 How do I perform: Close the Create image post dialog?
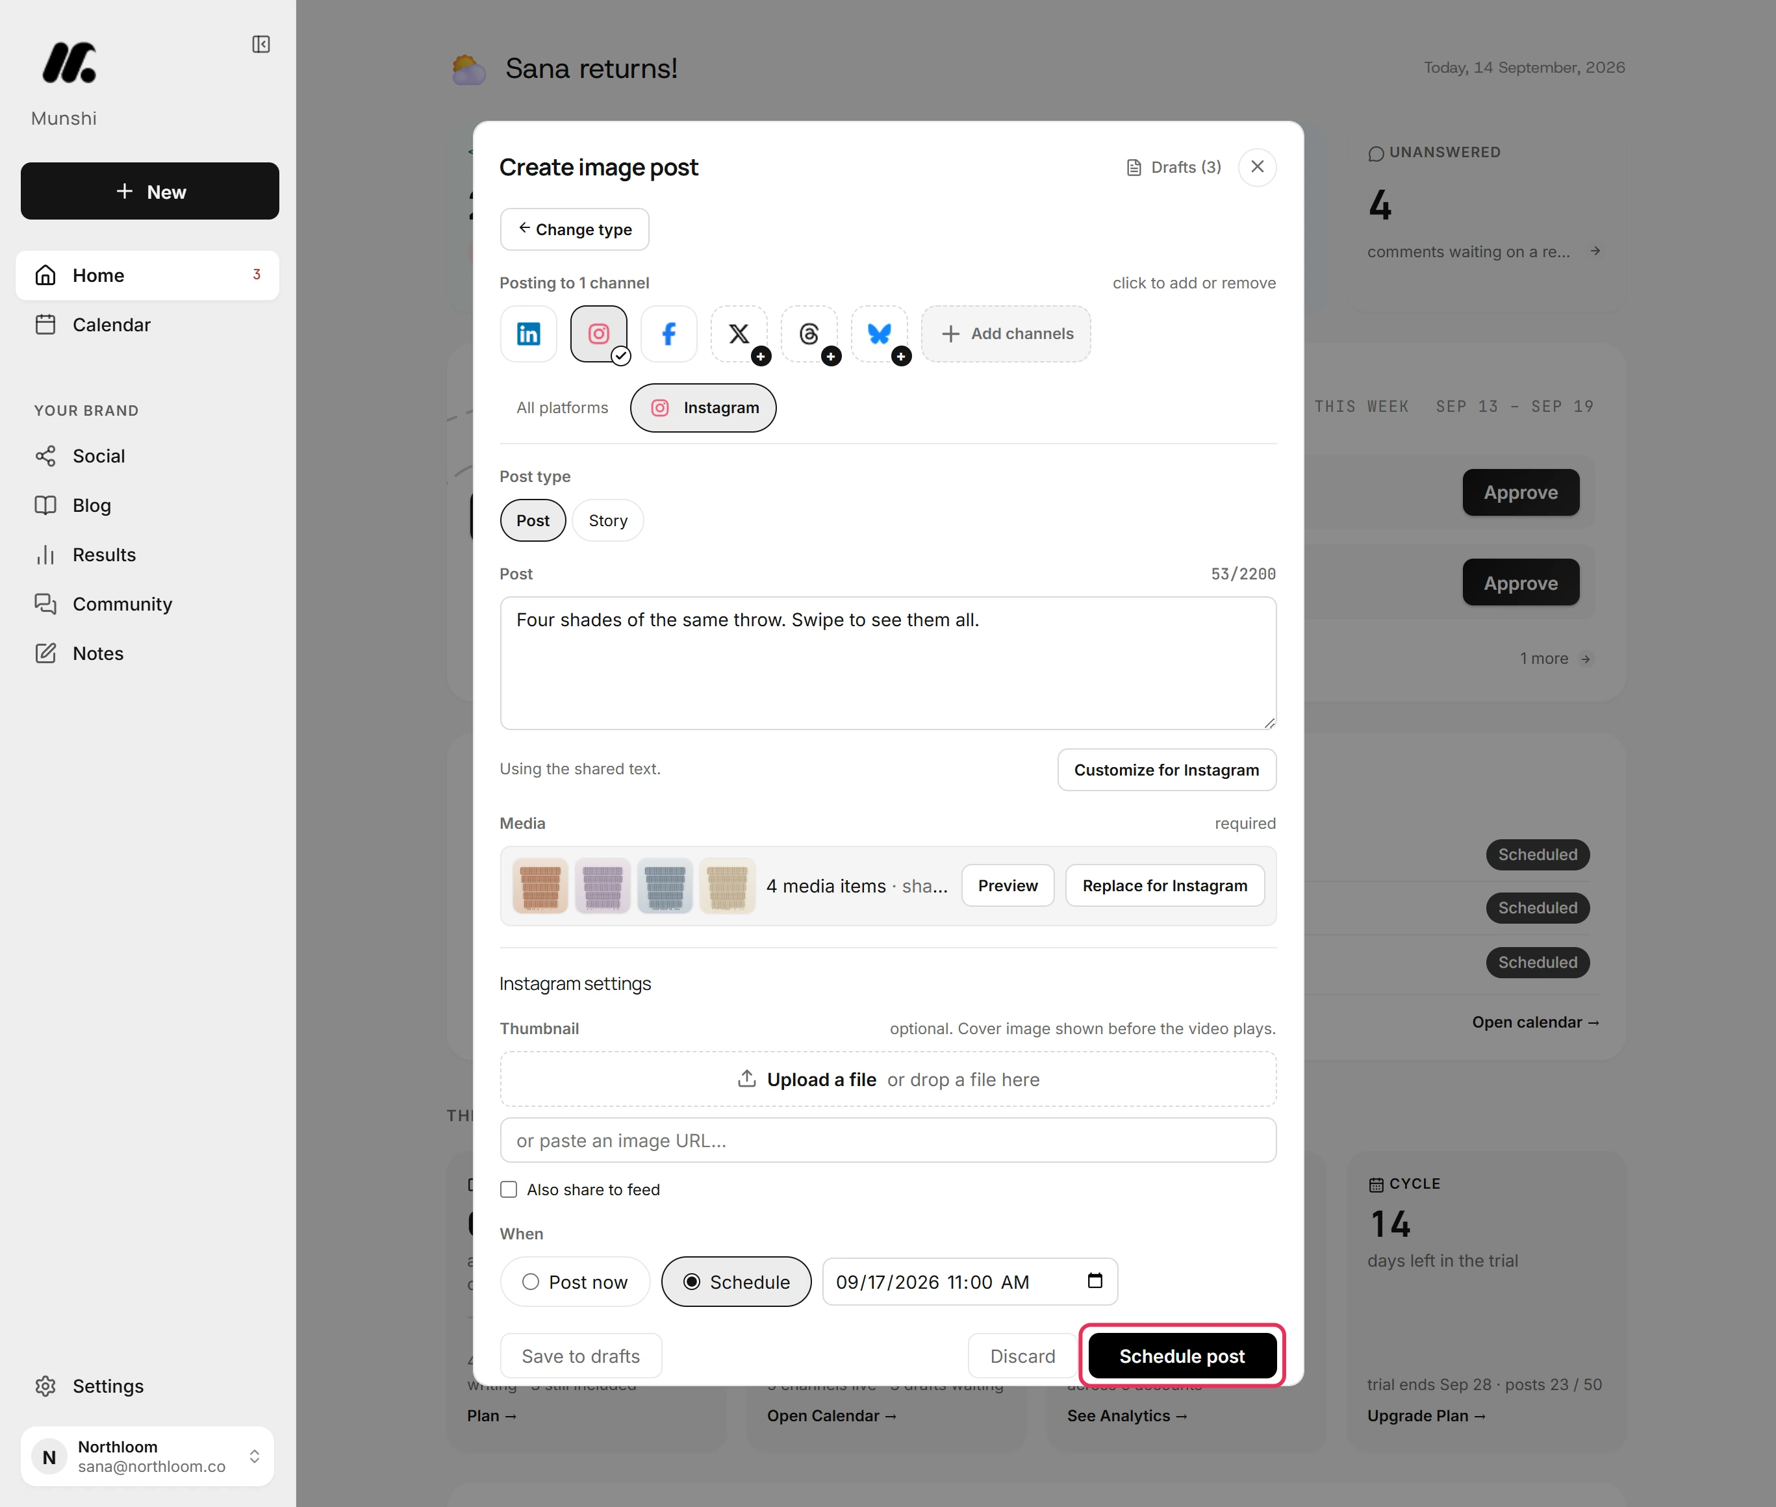(1258, 166)
